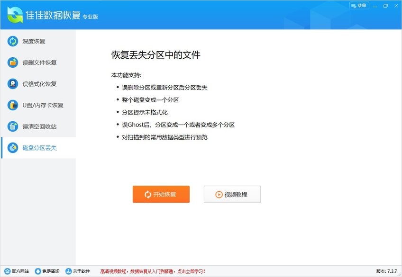Start recovery with the 开始恢复 button
The width and height of the screenshot is (402, 277).
coord(161,194)
